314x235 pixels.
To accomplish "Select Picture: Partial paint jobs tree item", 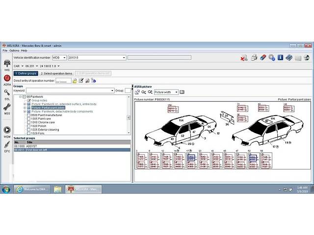I will pos(48,108).
